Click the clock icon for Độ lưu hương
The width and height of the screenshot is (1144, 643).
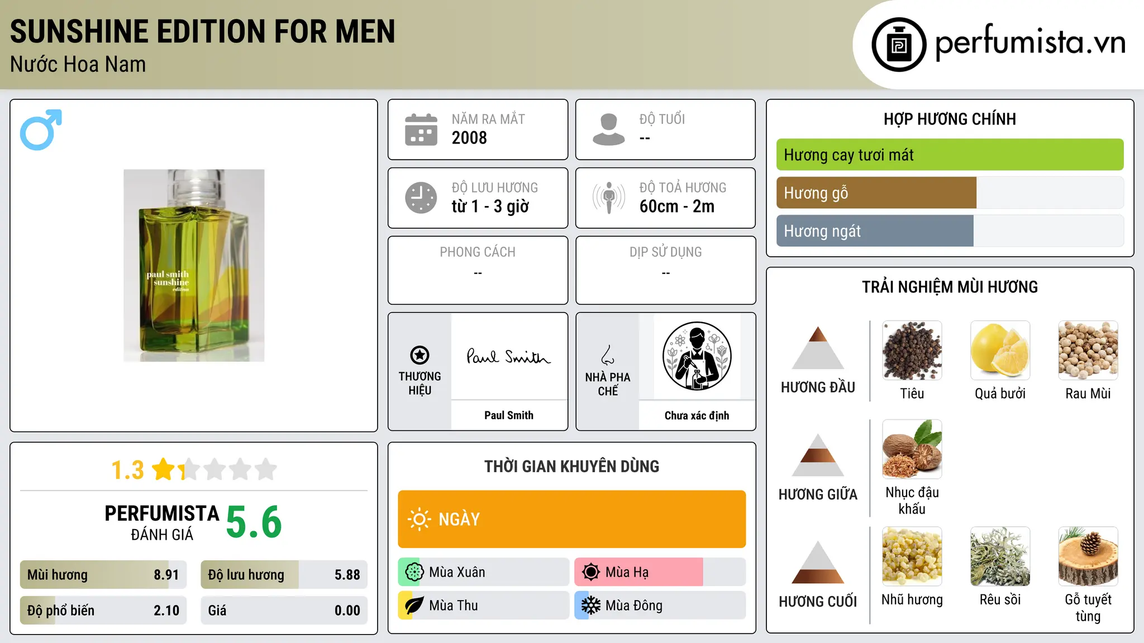(421, 198)
